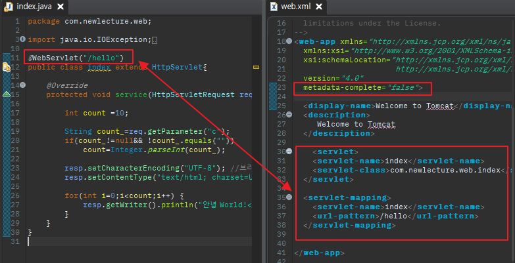
Task: Click the if condition on line 20
Action: (149, 141)
